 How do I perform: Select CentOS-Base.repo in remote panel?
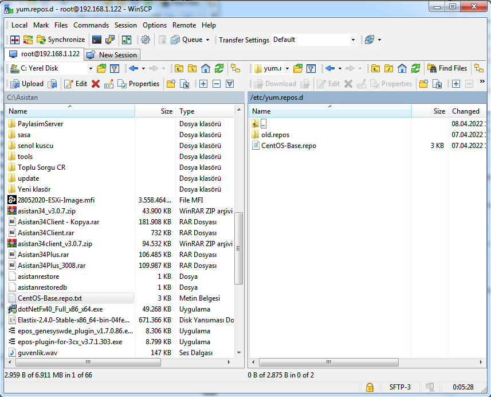pos(288,146)
